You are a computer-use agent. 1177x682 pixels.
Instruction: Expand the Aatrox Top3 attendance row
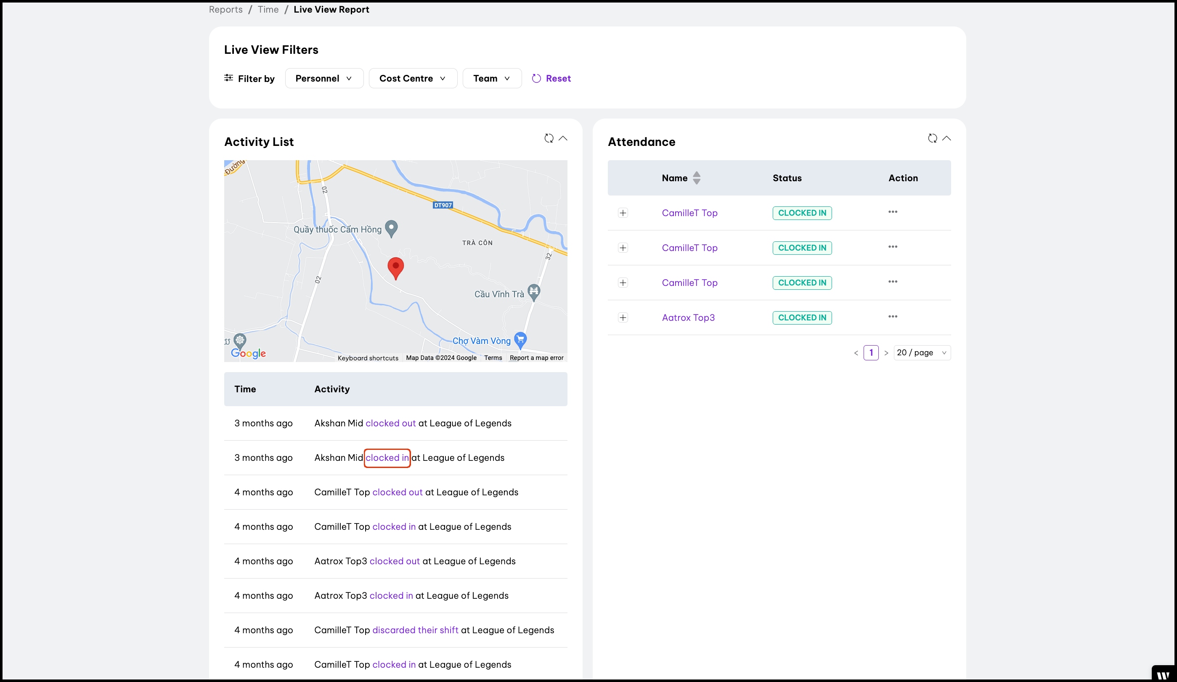(x=623, y=317)
